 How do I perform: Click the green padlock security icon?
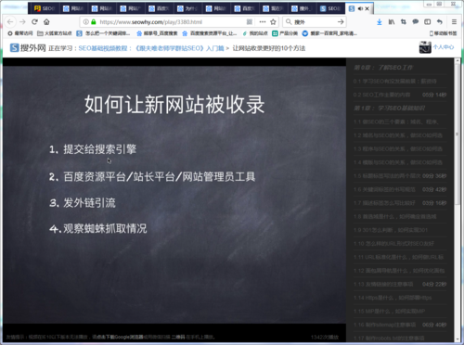tap(94, 22)
